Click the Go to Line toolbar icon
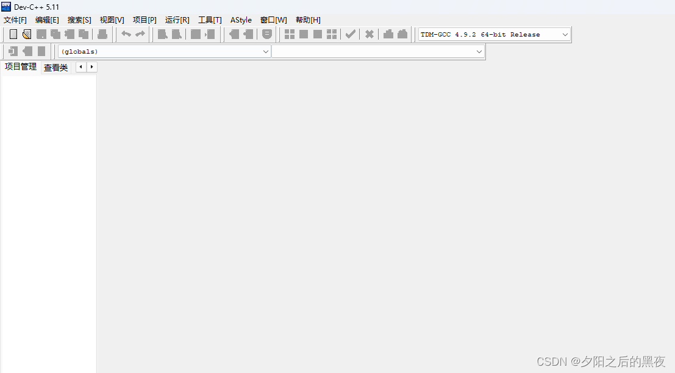 tap(210, 34)
